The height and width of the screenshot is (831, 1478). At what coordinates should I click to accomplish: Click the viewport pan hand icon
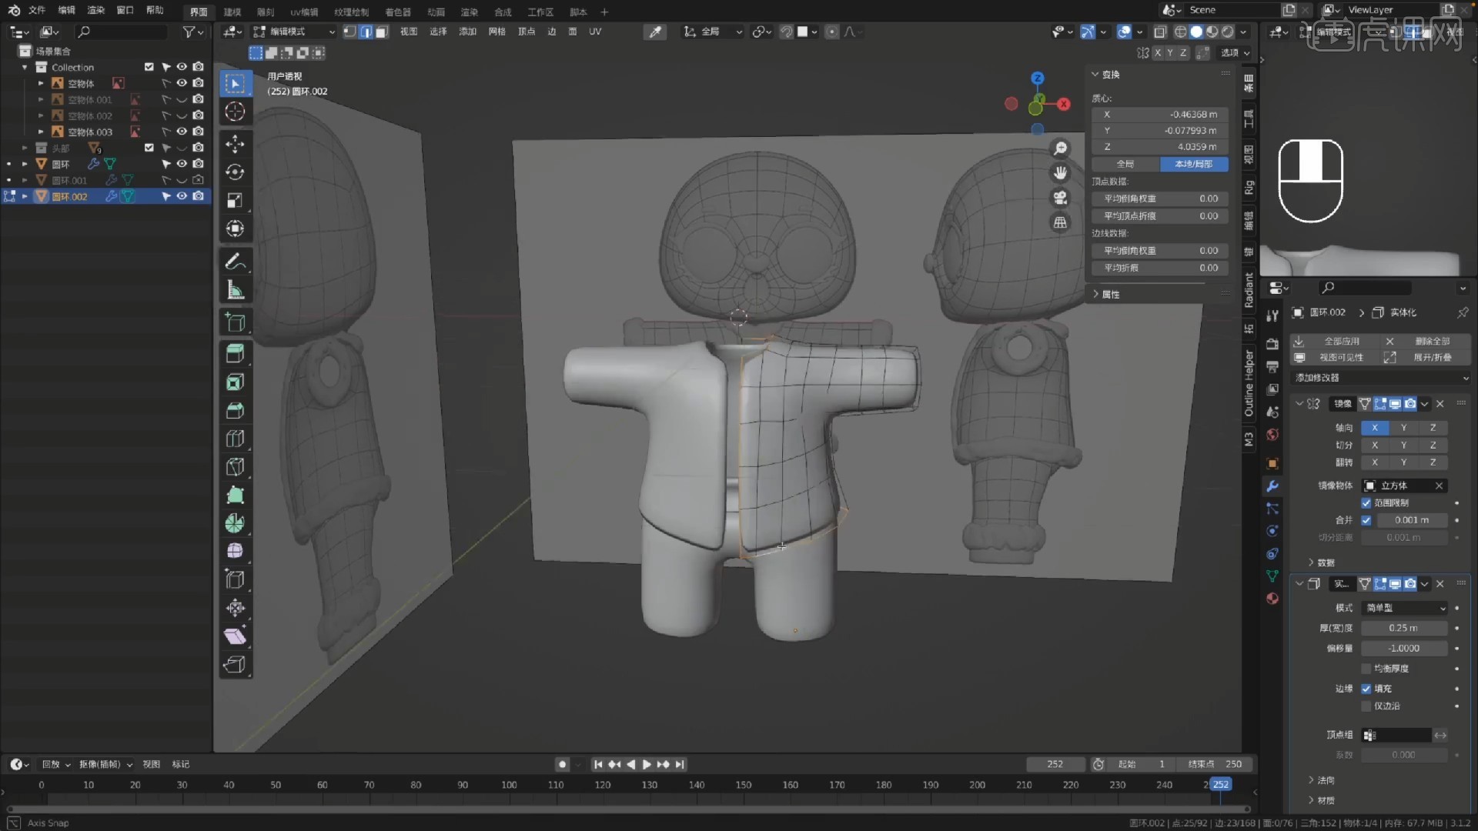point(1060,173)
